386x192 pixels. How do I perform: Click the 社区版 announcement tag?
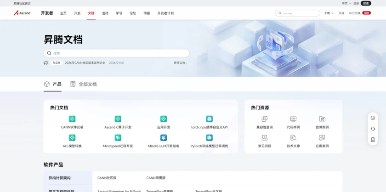pyautogui.click(x=57, y=63)
